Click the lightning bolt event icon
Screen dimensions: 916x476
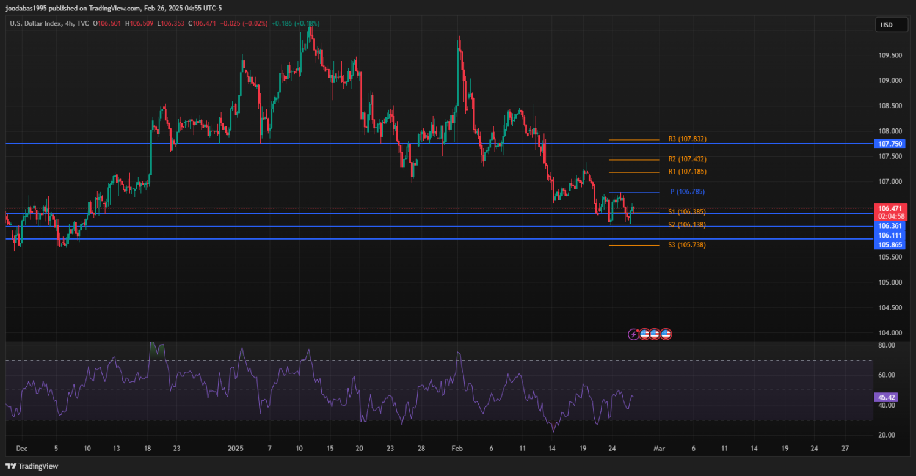pos(634,334)
